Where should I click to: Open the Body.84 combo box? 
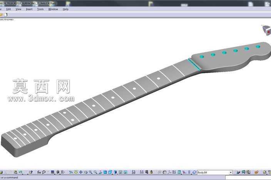click(215, 172)
